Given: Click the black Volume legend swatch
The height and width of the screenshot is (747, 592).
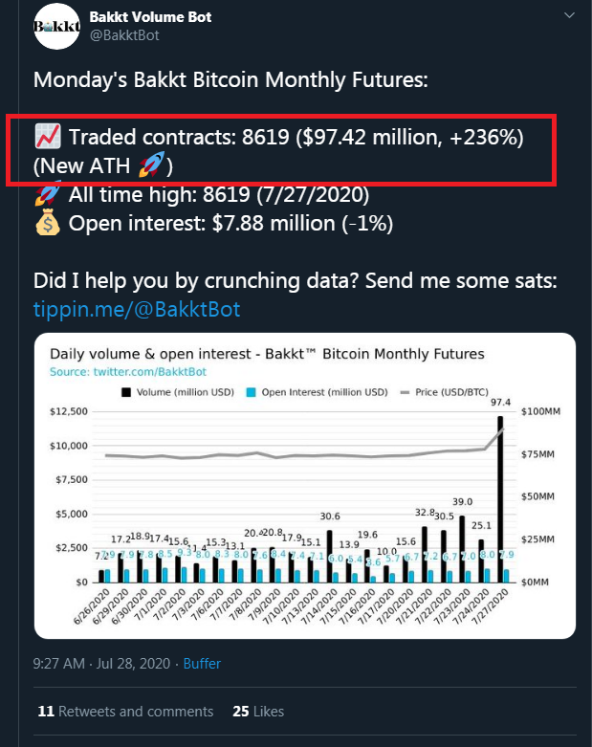Looking at the screenshot, I should (126, 392).
